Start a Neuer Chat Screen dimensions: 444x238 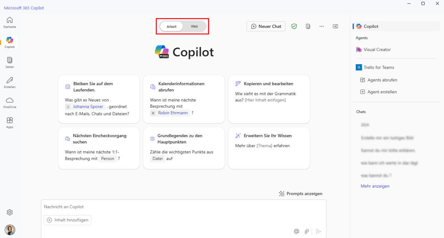(266, 26)
